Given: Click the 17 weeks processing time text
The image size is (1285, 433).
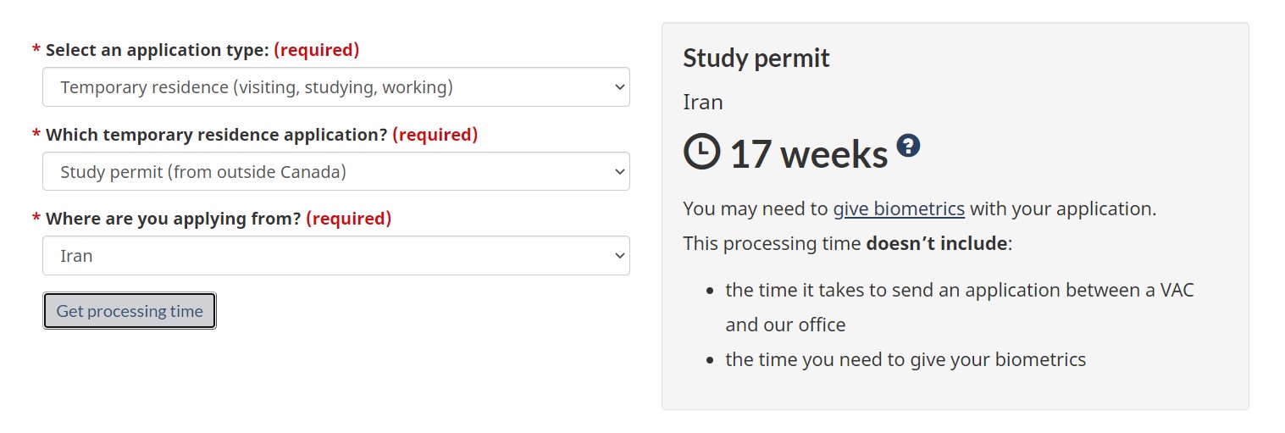Looking at the screenshot, I should [808, 154].
